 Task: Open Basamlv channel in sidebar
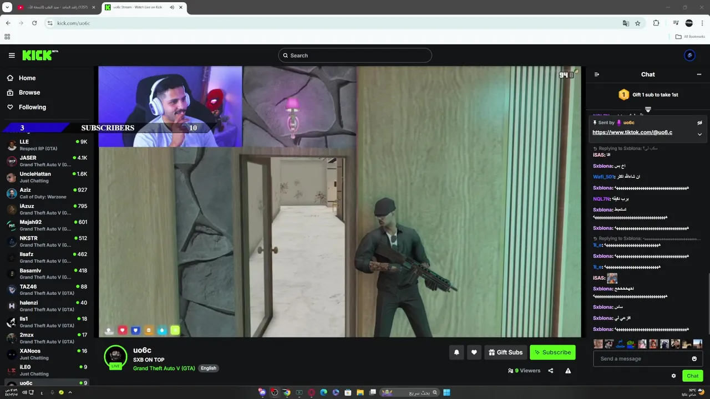pos(47,274)
